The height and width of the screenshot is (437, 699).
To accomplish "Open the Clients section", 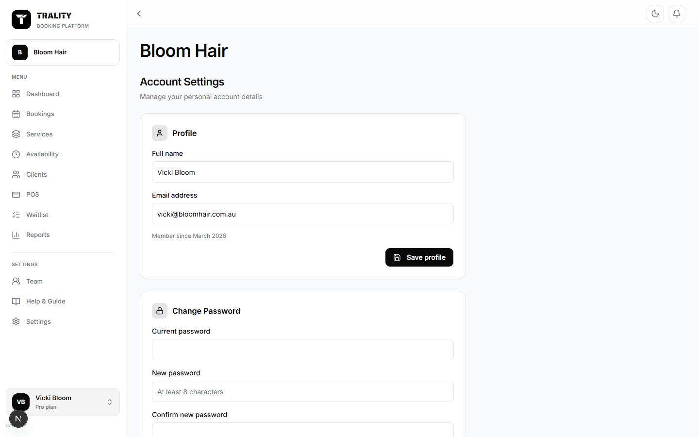I will pos(63,174).
